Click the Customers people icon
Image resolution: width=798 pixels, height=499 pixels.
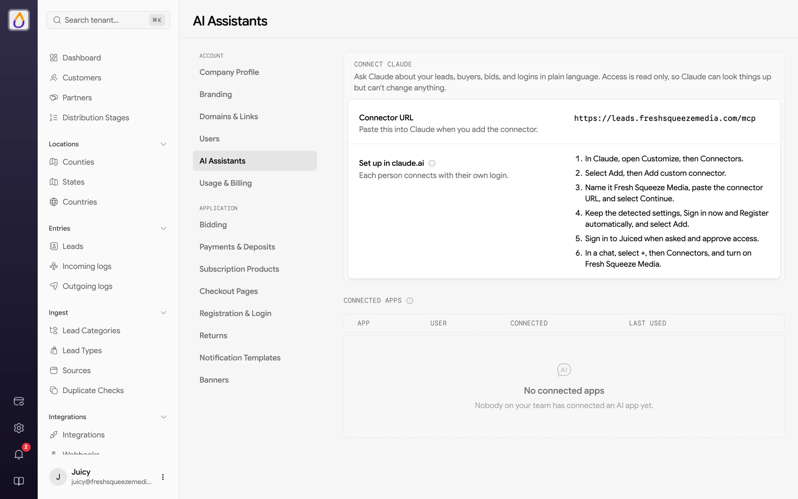coord(54,78)
